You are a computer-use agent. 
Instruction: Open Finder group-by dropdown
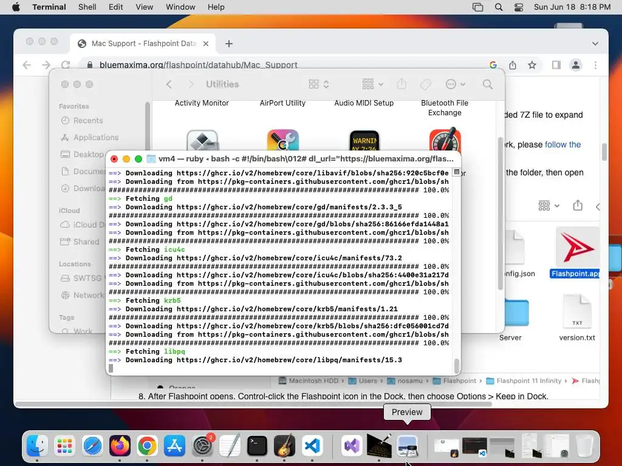point(372,84)
